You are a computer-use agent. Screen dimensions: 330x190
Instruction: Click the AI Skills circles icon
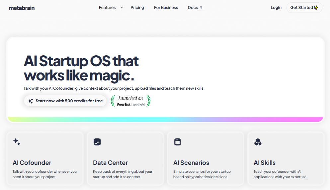258,142
